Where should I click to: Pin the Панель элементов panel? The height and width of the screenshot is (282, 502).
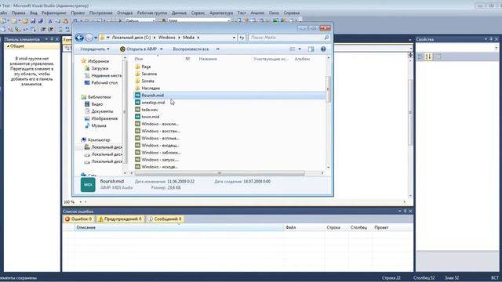click(52, 39)
